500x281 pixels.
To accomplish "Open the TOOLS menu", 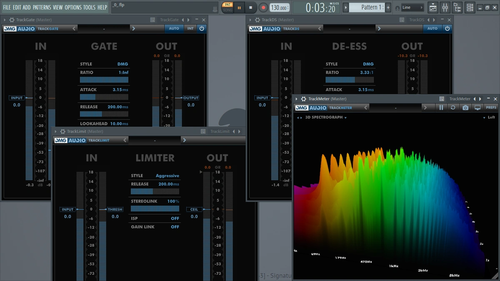I will [89, 7].
